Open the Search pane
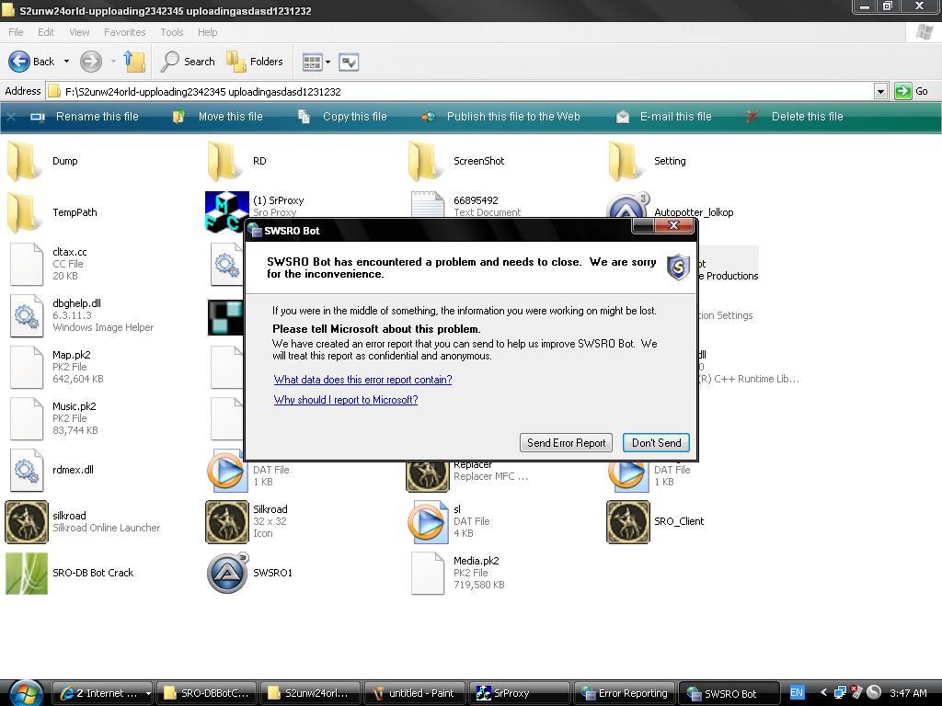The width and height of the screenshot is (942, 706). click(188, 62)
